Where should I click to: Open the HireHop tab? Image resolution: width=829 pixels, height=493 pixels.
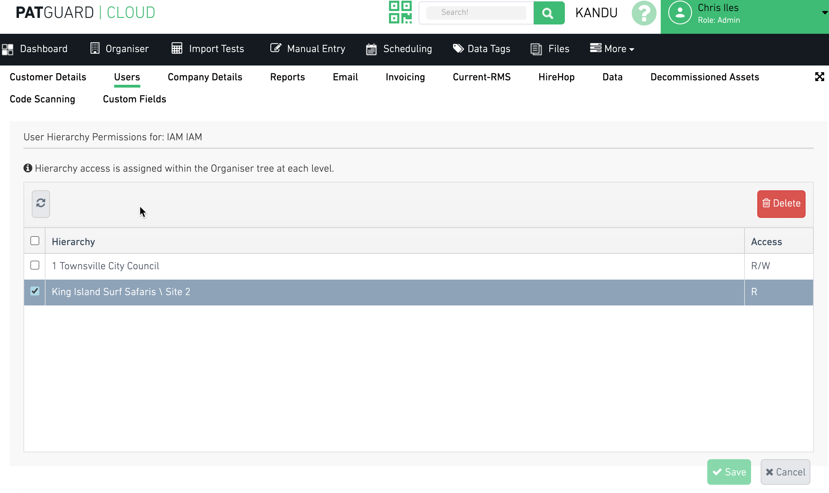click(x=557, y=77)
